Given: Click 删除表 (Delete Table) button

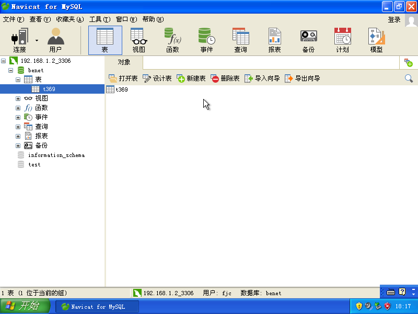Looking at the screenshot, I should click(225, 78).
